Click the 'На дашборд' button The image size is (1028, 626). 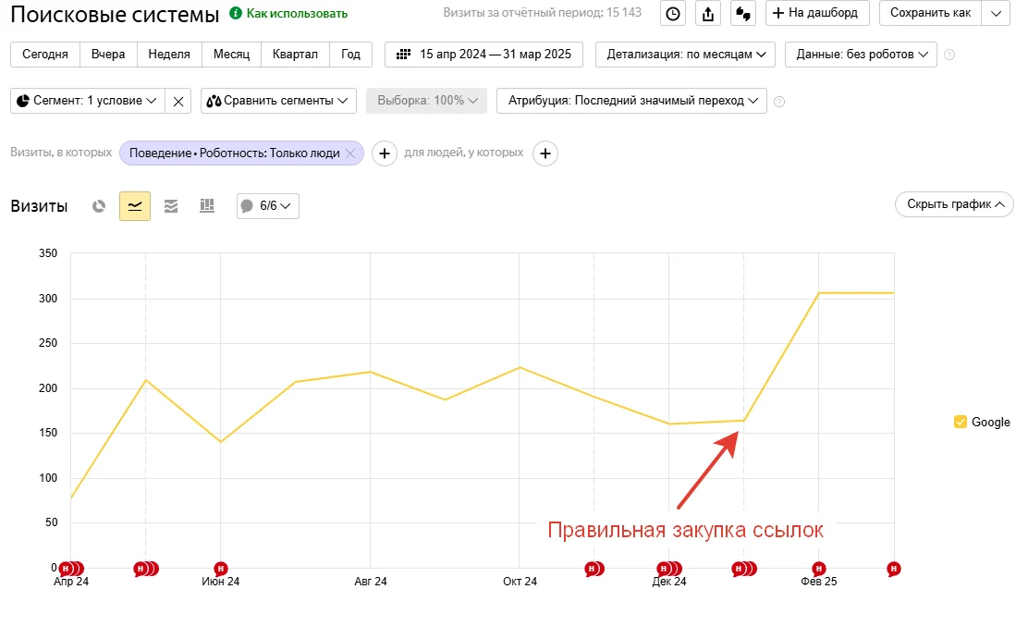(x=814, y=13)
